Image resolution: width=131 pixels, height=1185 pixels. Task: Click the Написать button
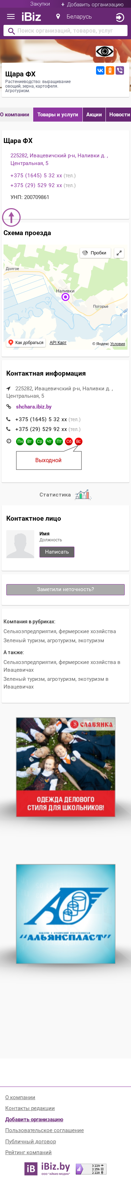[x=57, y=552]
